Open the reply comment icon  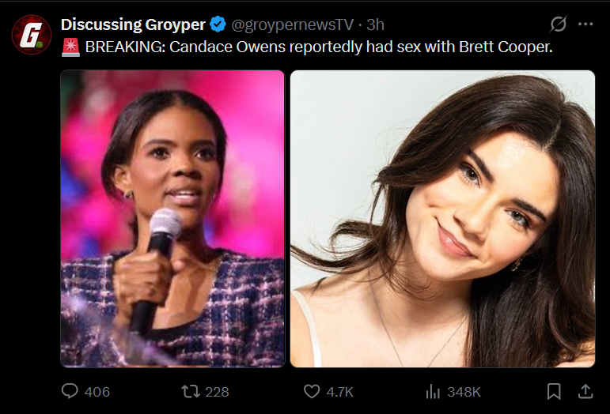70,391
